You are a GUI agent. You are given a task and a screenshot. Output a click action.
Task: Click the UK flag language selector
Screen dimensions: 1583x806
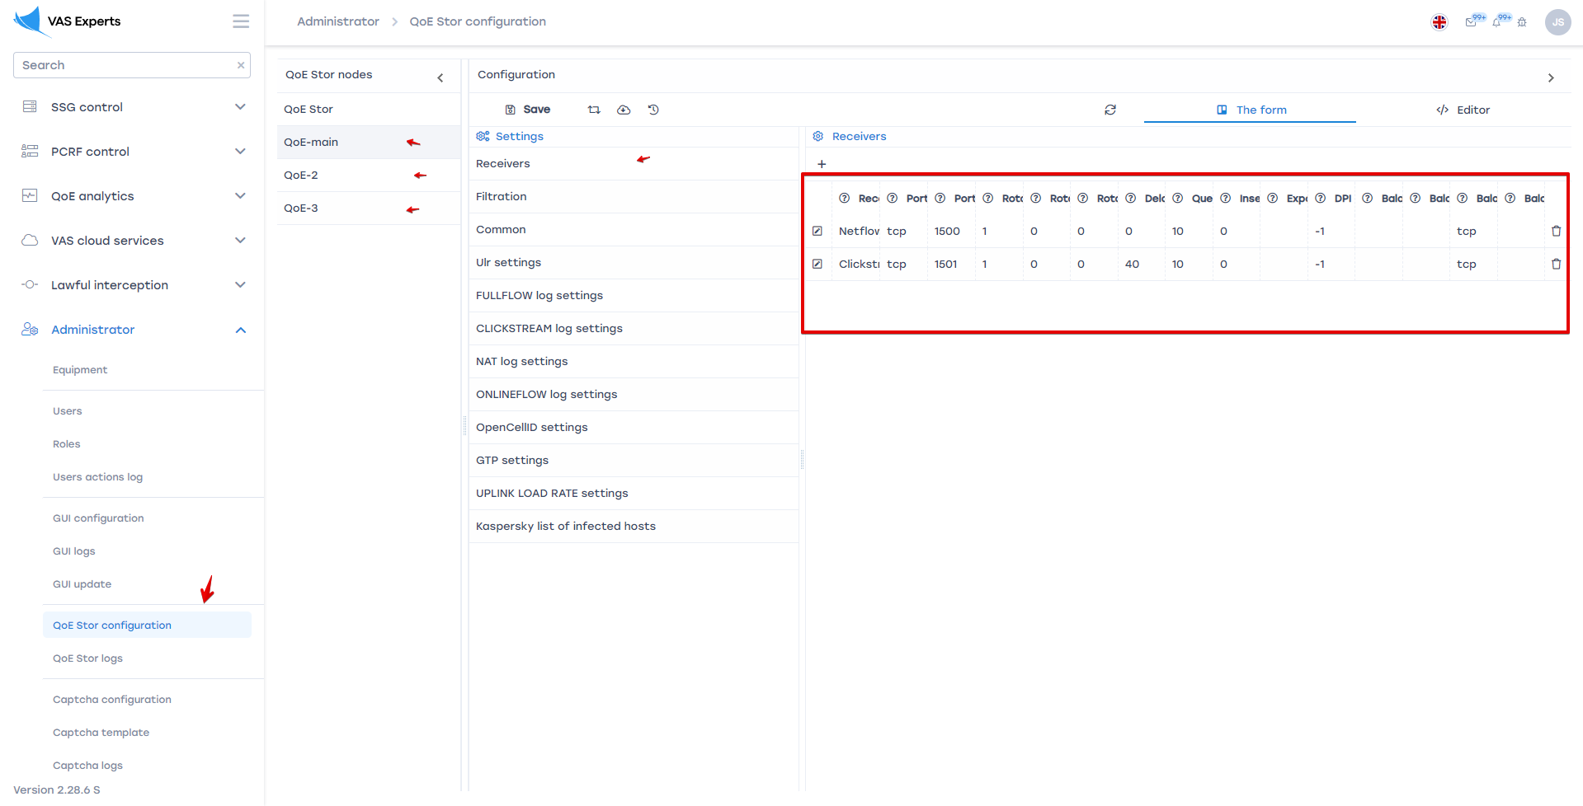(1439, 22)
